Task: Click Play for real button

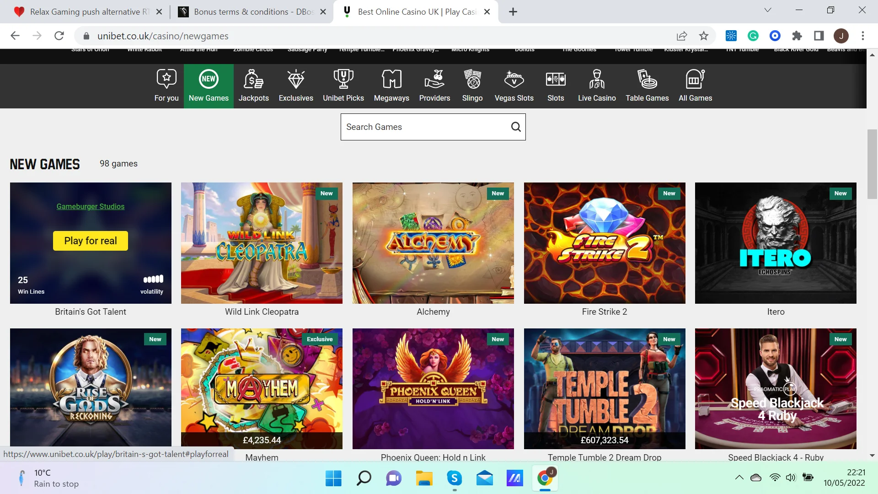Action: coord(91,241)
